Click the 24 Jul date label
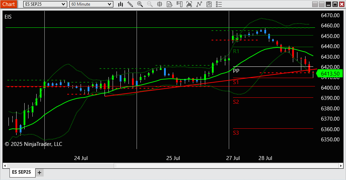Screen dimensions: 346x180 point(81,158)
